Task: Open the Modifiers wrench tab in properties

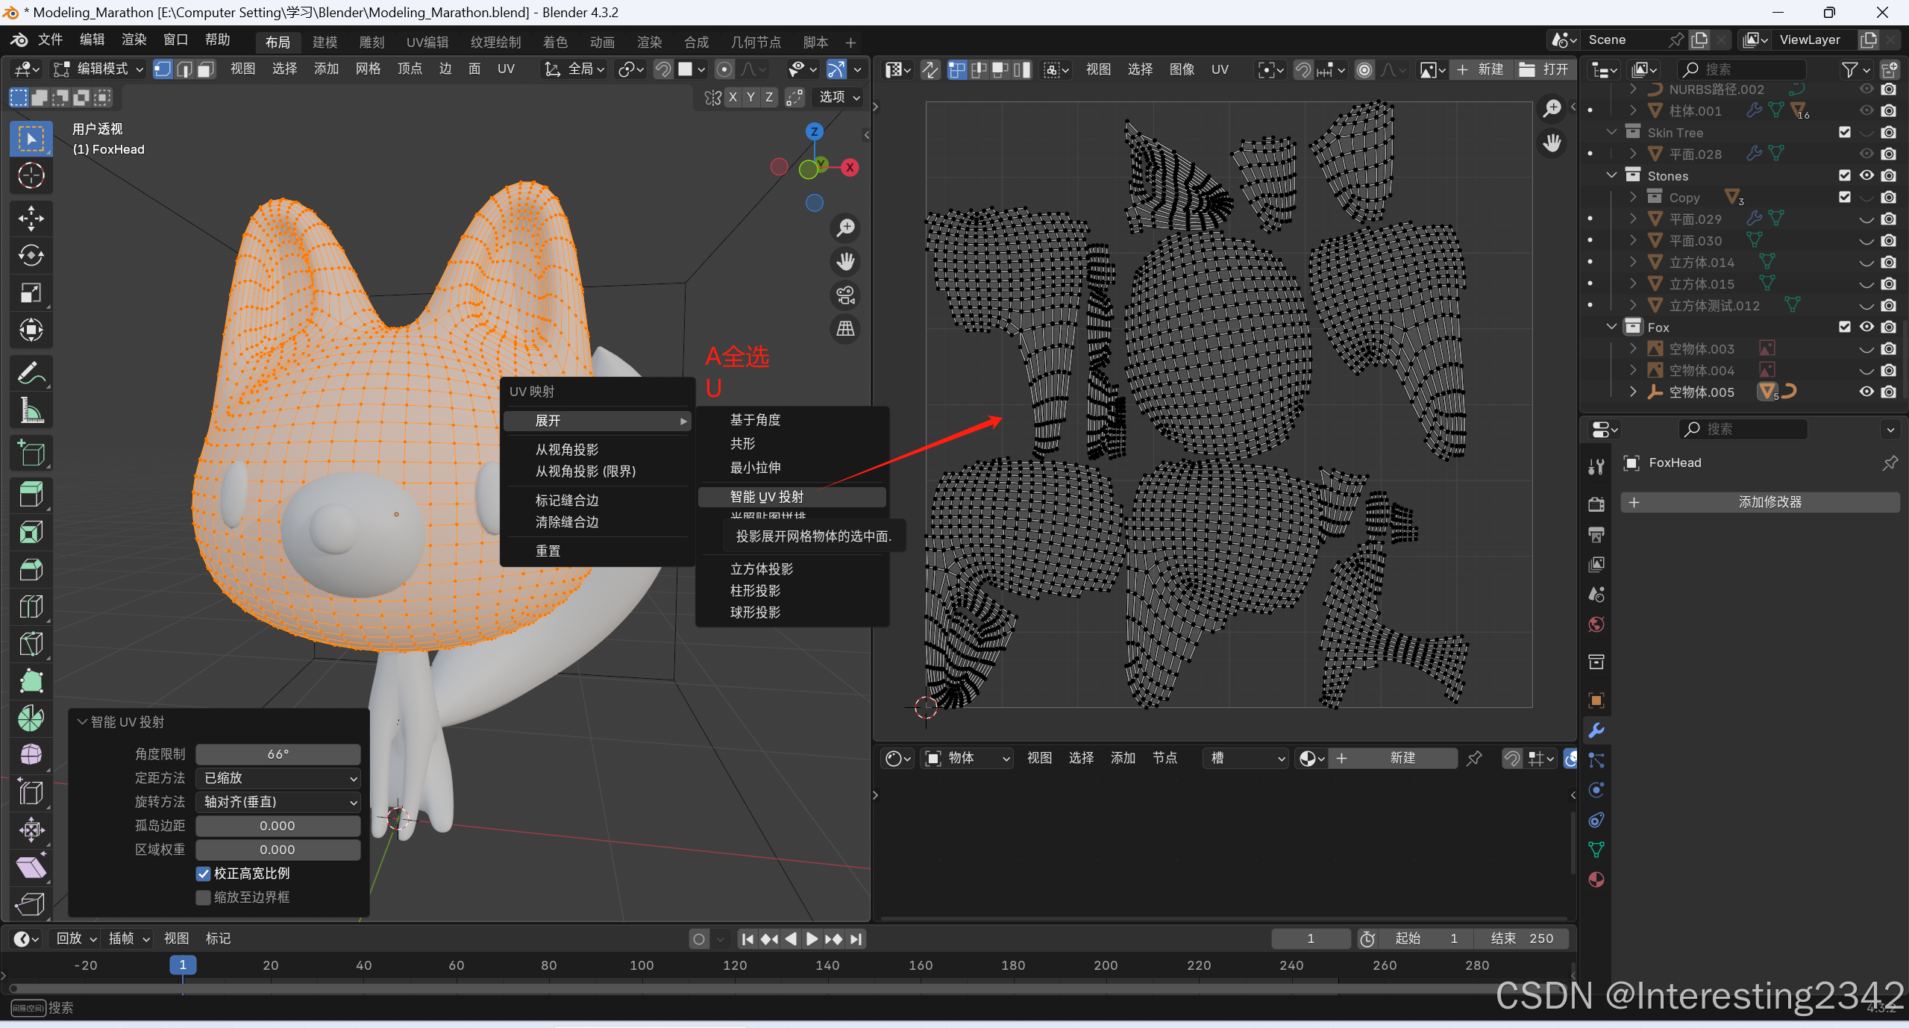Action: [x=1596, y=730]
